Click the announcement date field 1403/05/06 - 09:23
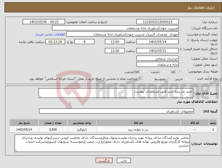This screenshot has height=168, width=222. click(x=44, y=22)
